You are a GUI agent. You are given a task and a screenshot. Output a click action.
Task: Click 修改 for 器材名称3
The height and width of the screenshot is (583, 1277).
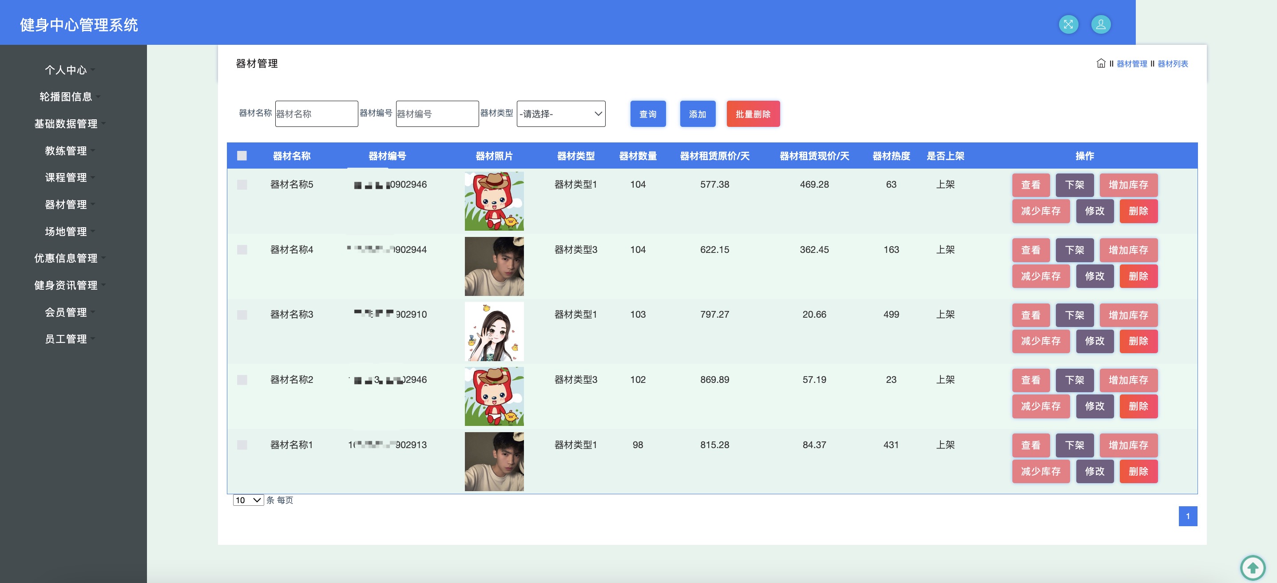tap(1095, 341)
